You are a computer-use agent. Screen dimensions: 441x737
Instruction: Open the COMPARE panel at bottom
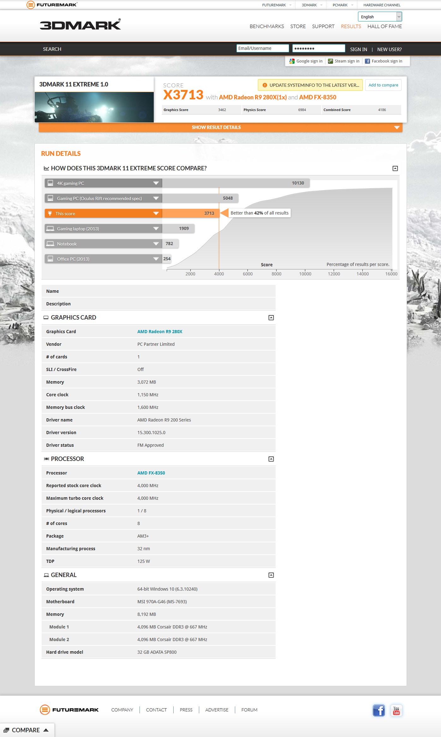click(x=27, y=730)
